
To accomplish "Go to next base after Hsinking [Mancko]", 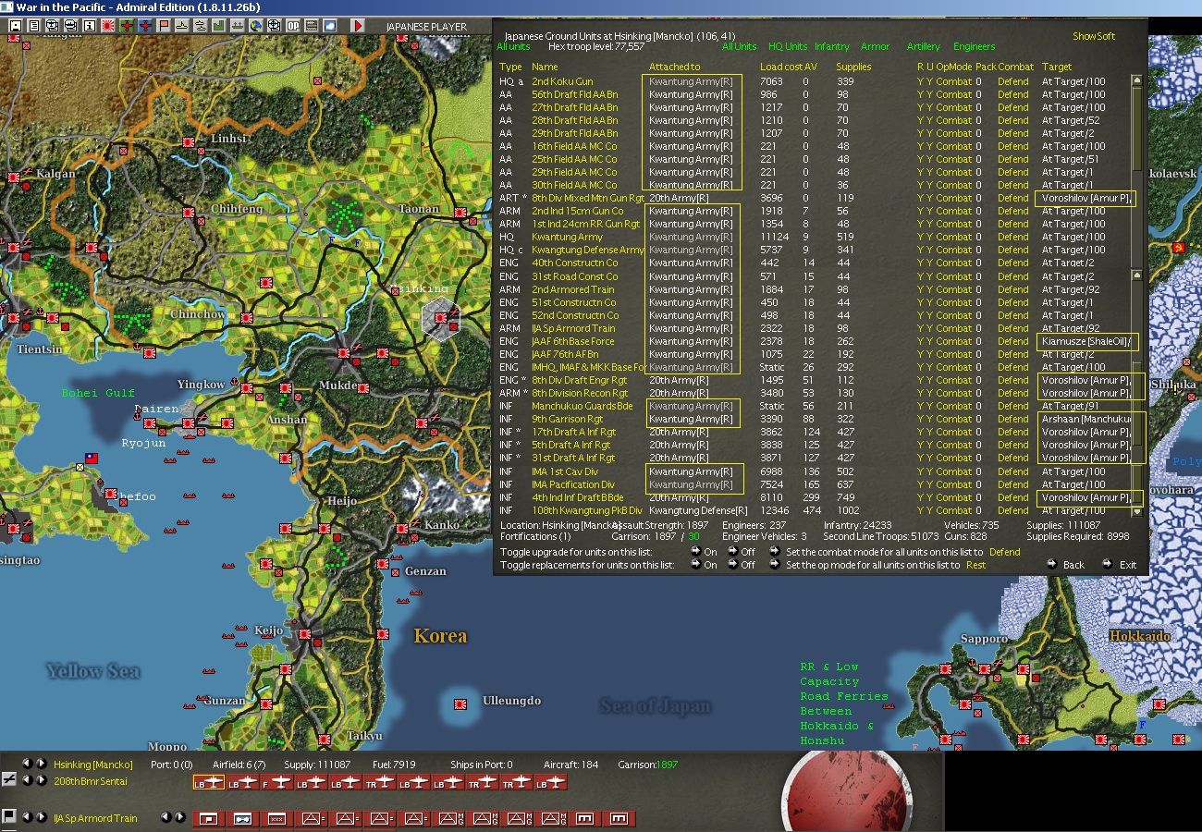I will click(42, 764).
